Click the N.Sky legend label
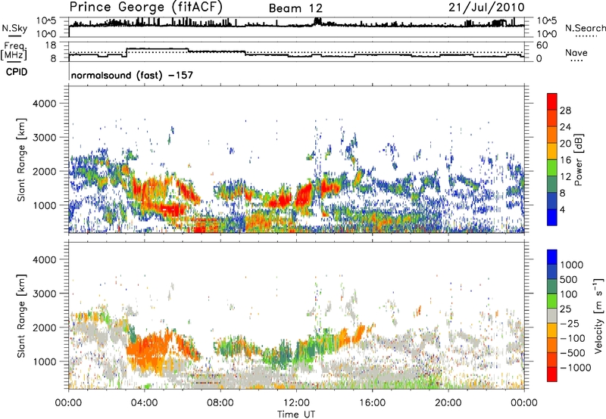The width and height of the screenshot is (606, 419). click(14, 28)
